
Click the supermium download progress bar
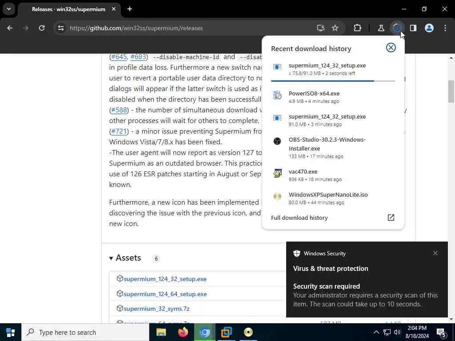(333, 81)
